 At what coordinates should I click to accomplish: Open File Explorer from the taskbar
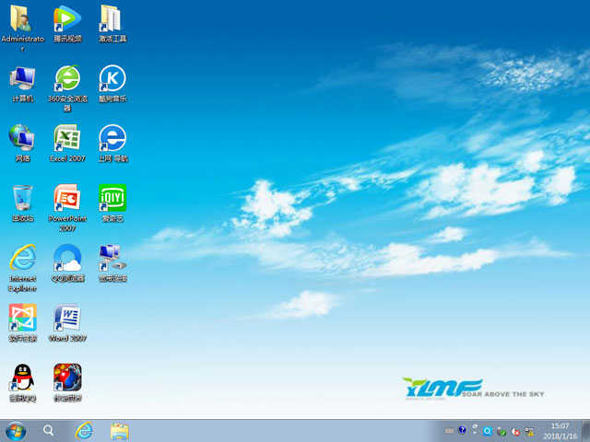click(119, 430)
